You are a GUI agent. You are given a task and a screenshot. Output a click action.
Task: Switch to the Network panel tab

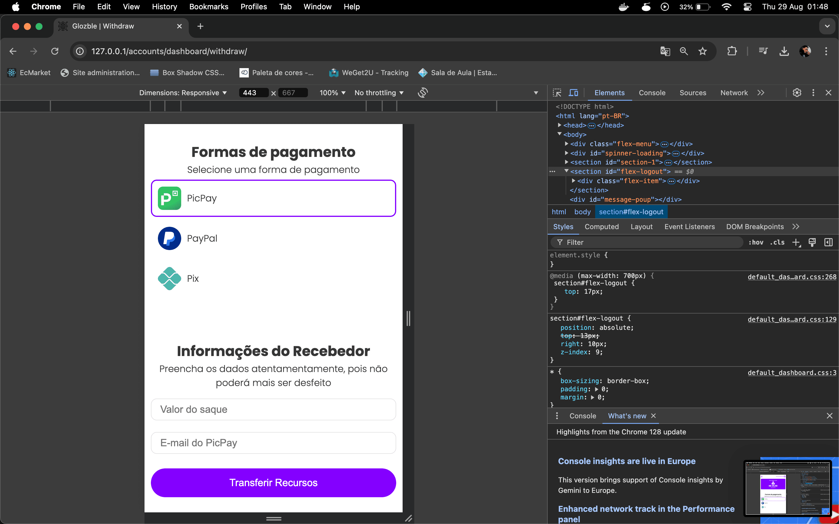click(734, 93)
